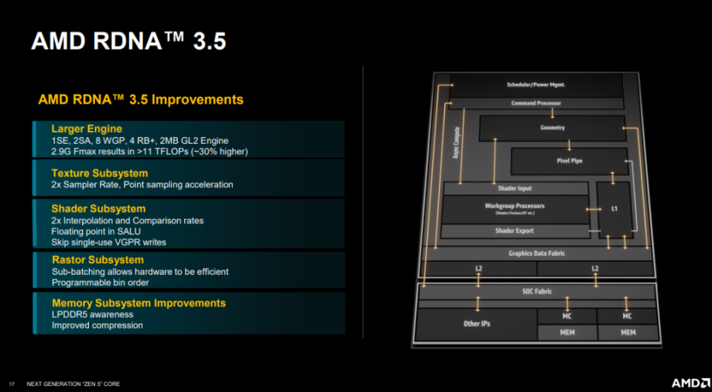Click the "2.9G Fmax results in >11 TFLOPs" line

[150, 151]
